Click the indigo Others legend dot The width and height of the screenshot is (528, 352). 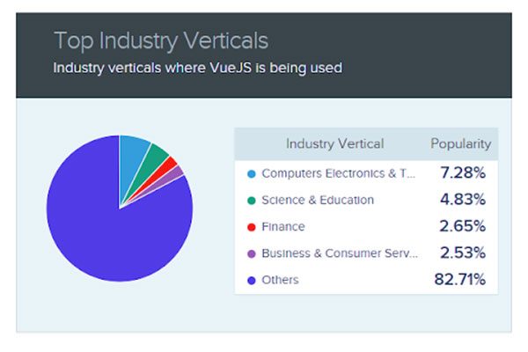click(x=252, y=280)
